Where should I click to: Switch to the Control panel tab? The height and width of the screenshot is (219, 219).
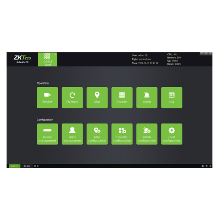coord(47,60)
